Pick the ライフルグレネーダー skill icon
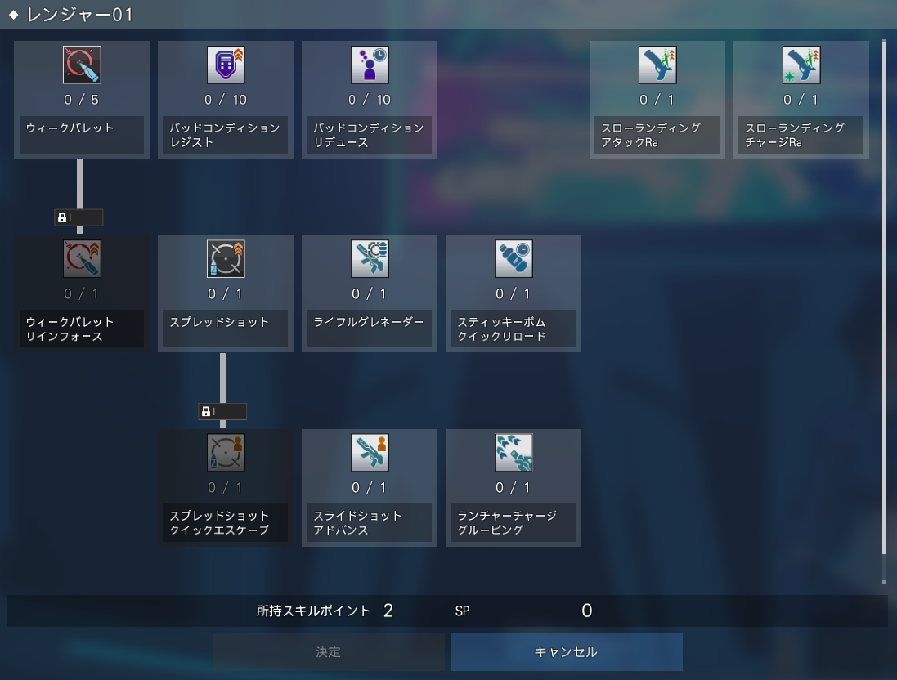Image resolution: width=897 pixels, height=680 pixels. [x=370, y=258]
